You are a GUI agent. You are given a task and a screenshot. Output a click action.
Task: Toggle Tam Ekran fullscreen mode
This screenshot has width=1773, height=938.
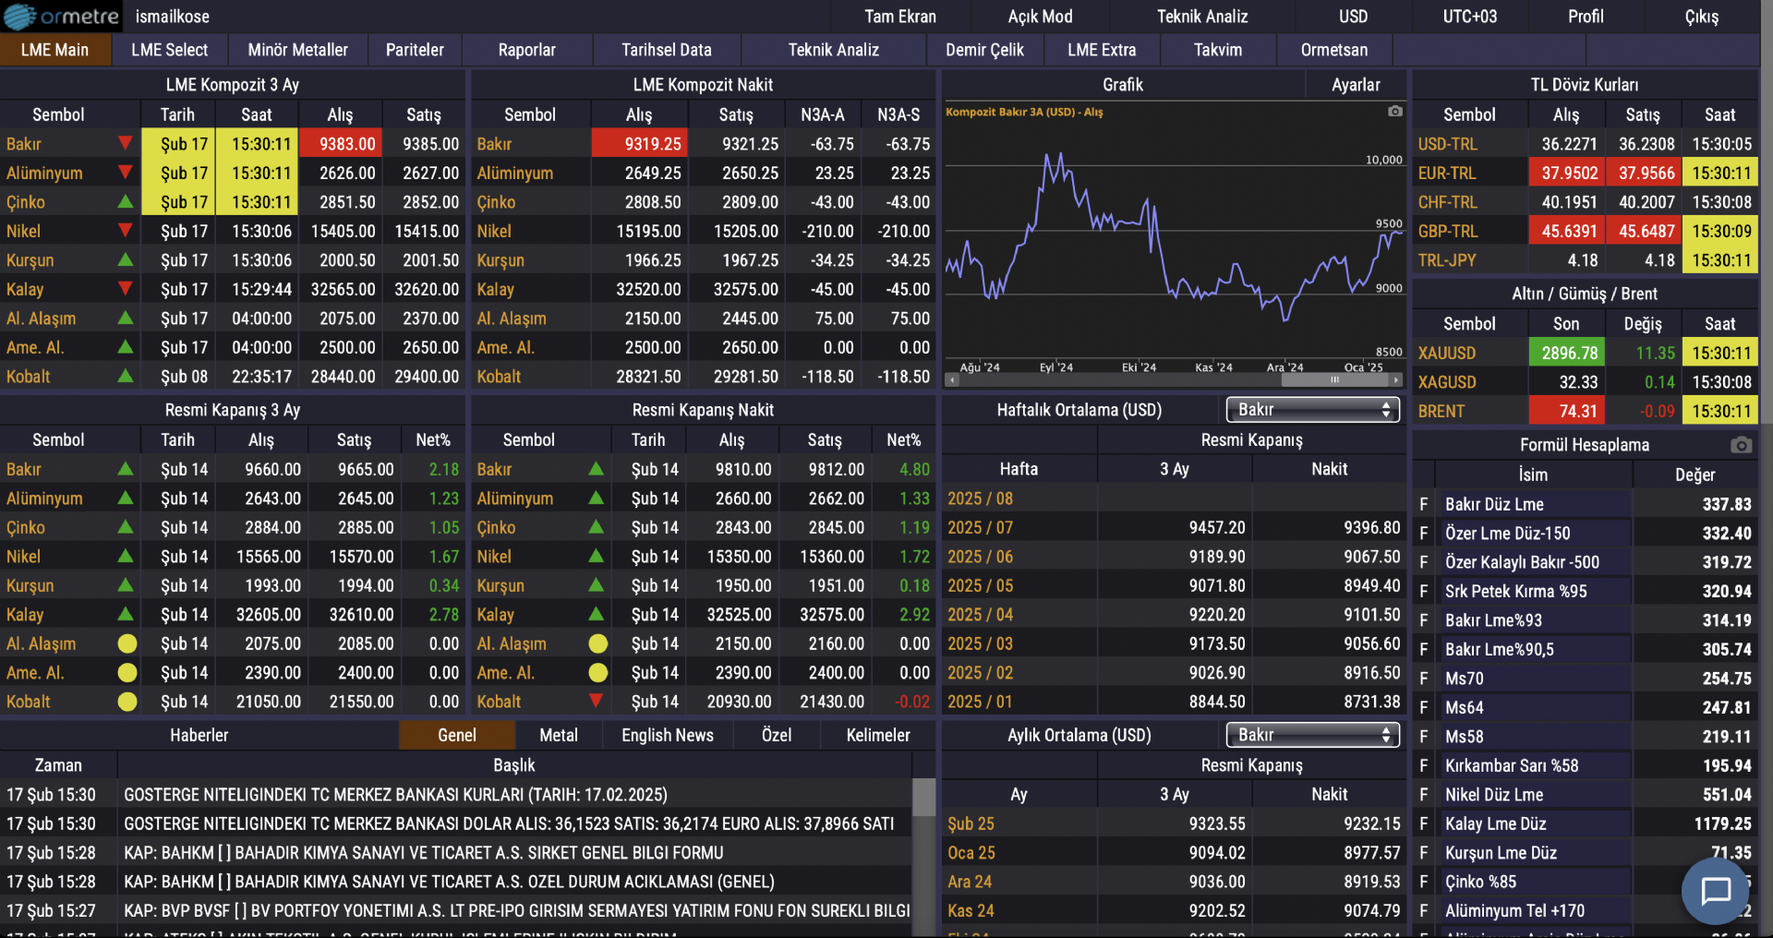(x=899, y=17)
